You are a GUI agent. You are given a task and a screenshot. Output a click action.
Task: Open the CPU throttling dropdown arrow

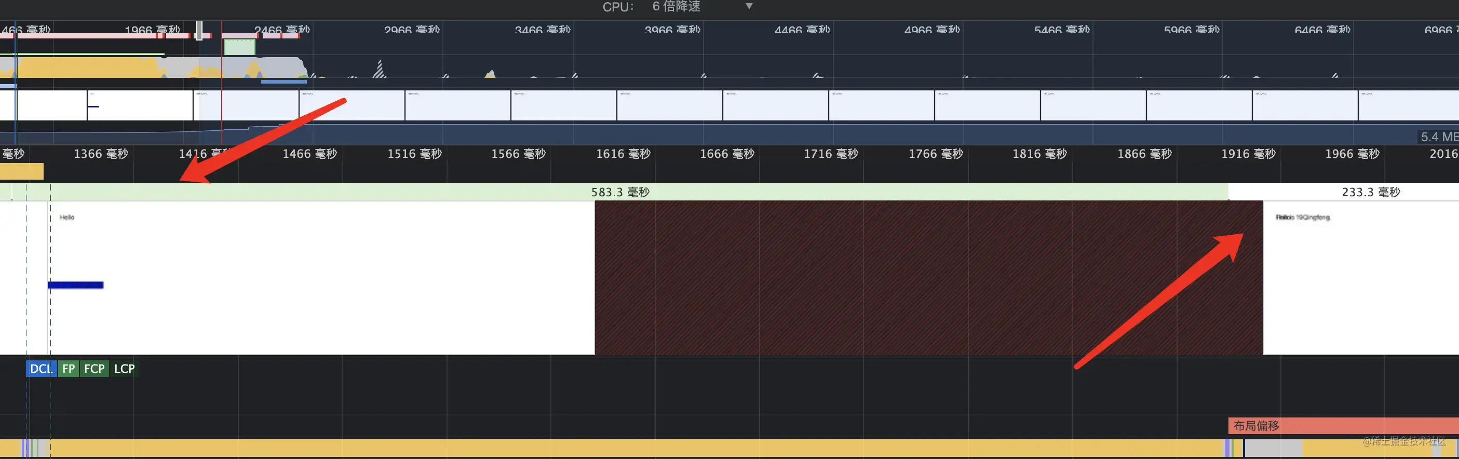point(749,6)
